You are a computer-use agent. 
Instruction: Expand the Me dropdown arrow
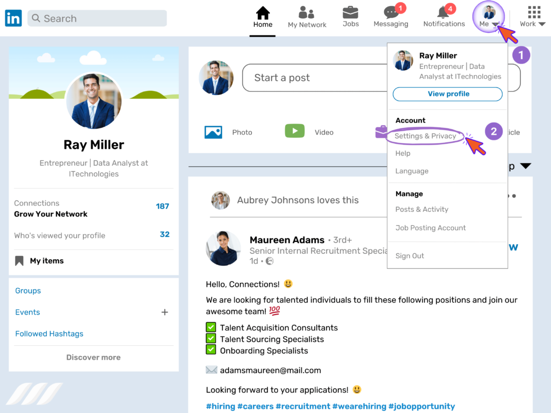pos(496,23)
